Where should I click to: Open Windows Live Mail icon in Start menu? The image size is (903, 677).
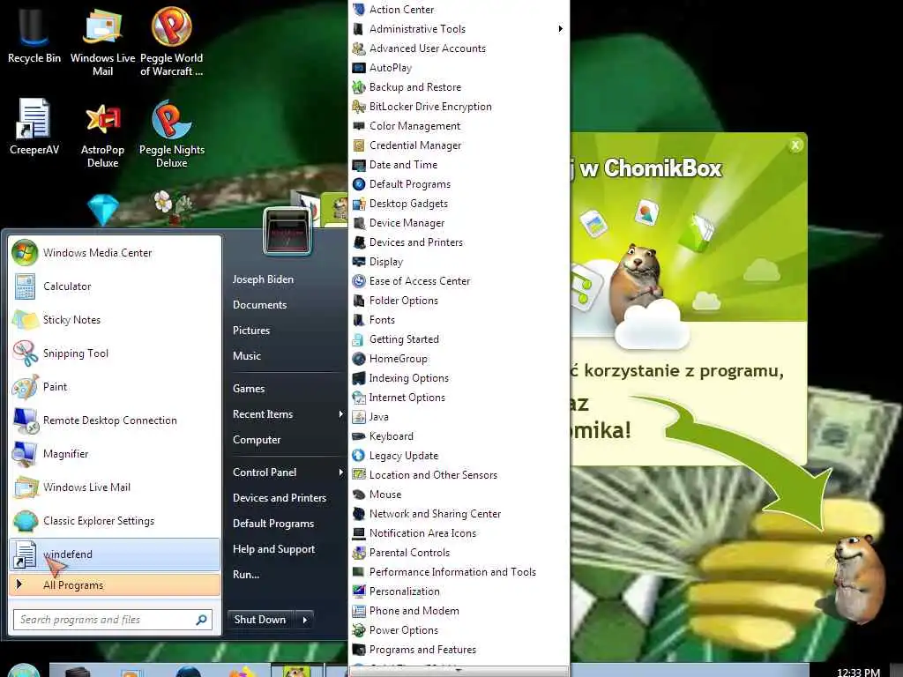[25, 487]
